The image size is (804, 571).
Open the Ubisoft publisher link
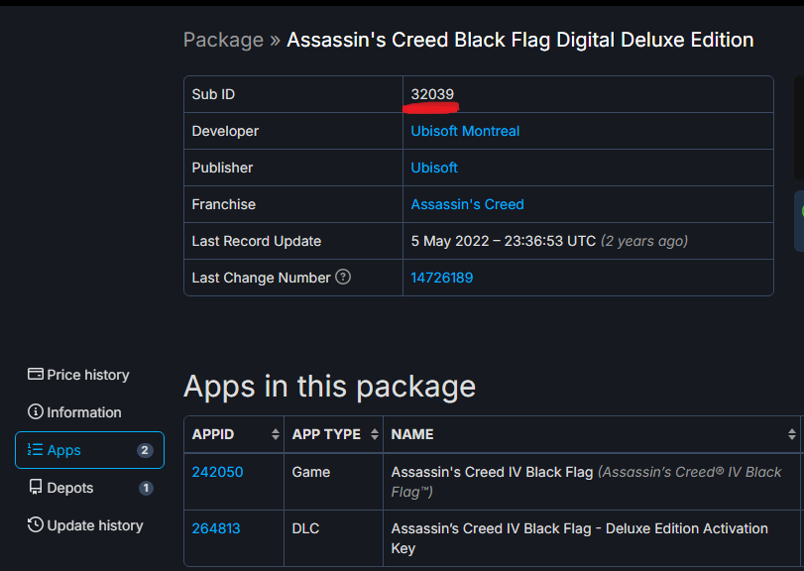coord(434,168)
